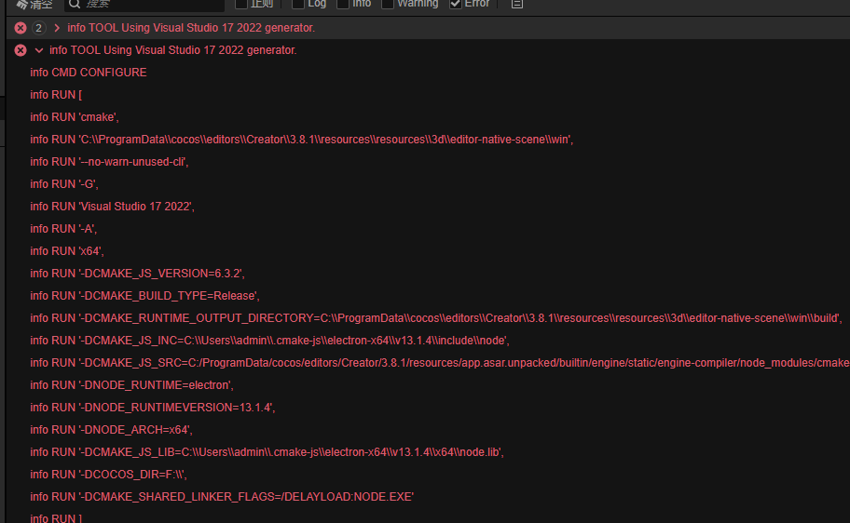Select line '-DCOCOS_DIR=F:\\'
Image resolution: width=850 pixels, height=523 pixels.
(x=108, y=475)
